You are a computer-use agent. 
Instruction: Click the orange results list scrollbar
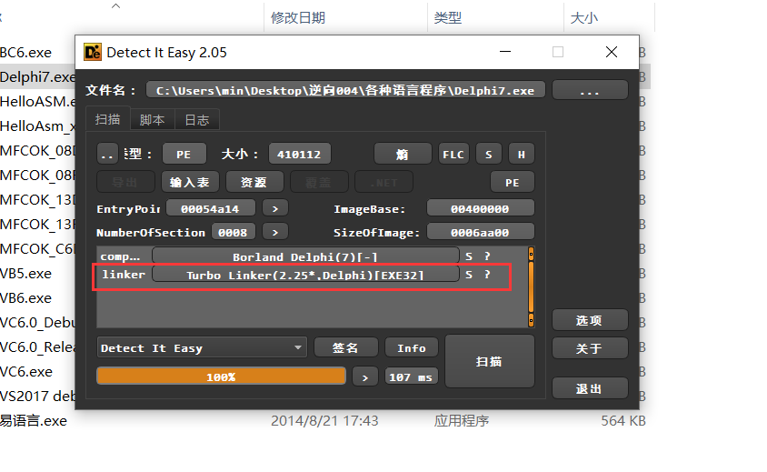pos(532,286)
